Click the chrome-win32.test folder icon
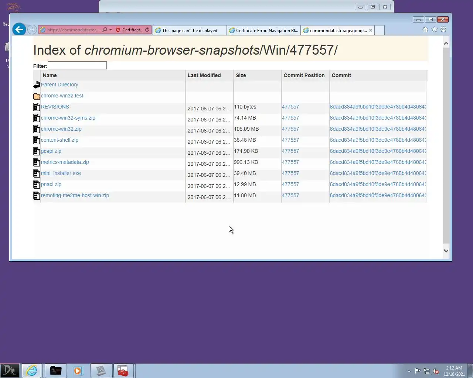 37,96
